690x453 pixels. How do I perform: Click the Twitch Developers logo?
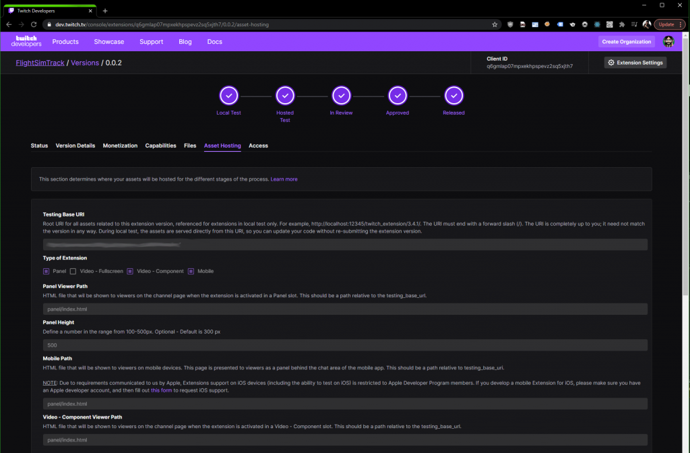click(26, 41)
